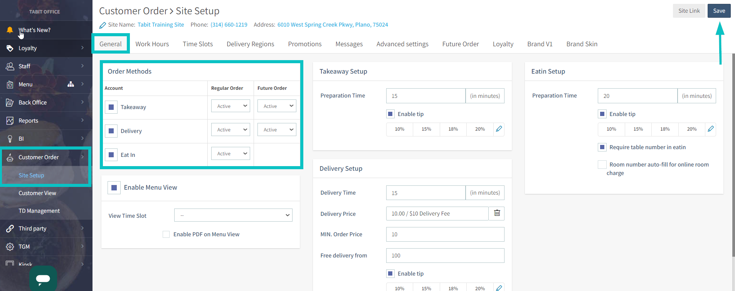Toggle the Eat In order method checkbox
The height and width of the screenshot is (291, 735).
[x=111, y=155]
